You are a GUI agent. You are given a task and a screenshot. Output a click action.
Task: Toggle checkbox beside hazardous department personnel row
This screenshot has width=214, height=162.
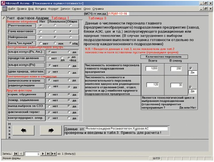point(191,87)
